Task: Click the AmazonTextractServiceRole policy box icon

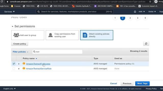Action: tap(24, 68)
